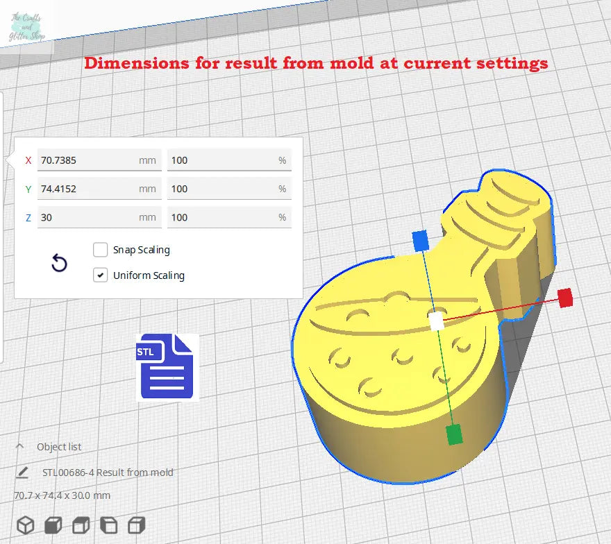Click the white center uniform scale handle

(x=436, y=321)
